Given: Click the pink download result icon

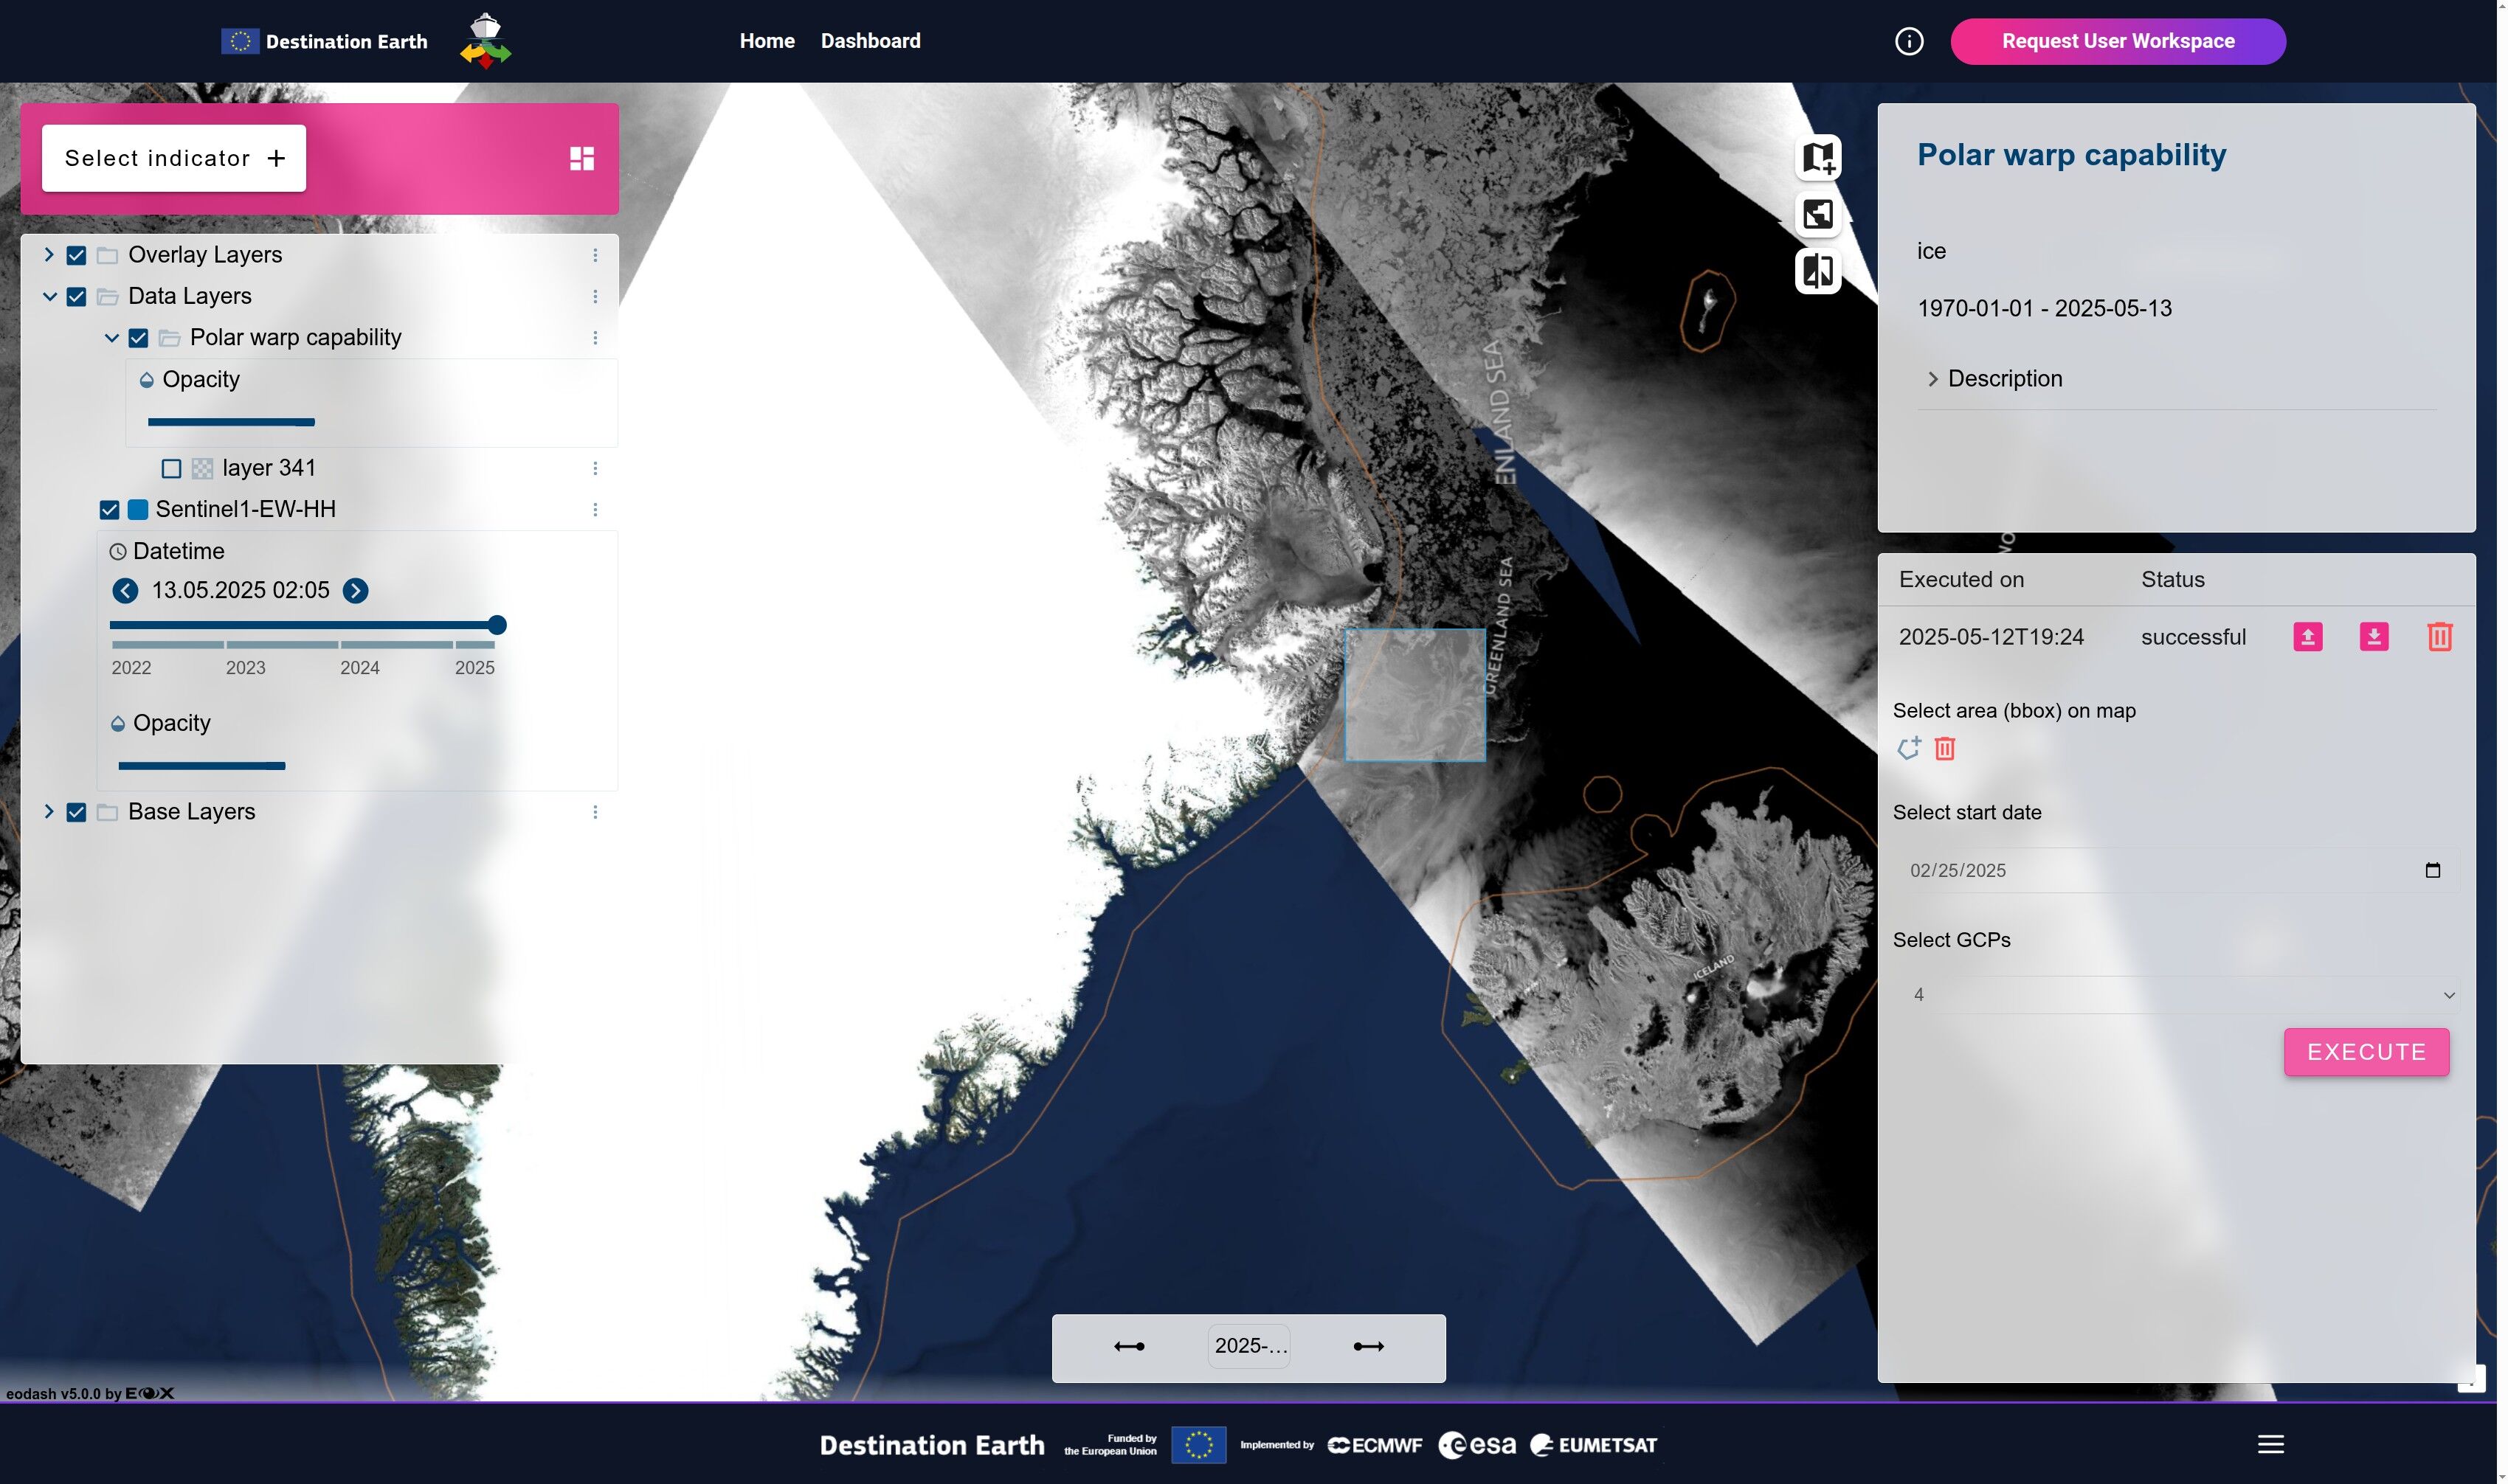Looking at the screenshot, I should click(2373, 637).
